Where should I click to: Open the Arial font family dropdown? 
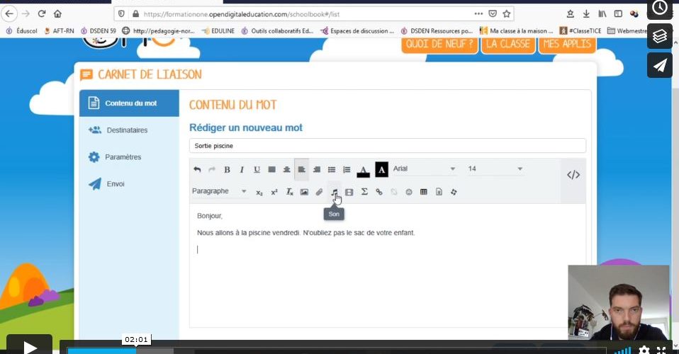424,169
